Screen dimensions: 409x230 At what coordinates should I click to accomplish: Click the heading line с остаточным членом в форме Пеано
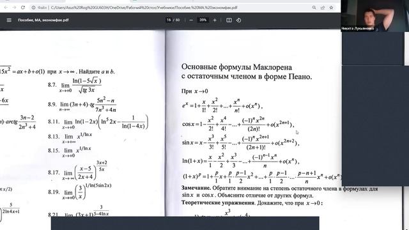click(247, 77)
